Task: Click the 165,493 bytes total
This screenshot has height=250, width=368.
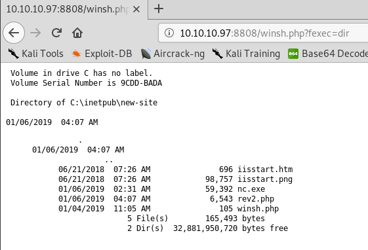Action: 235,219
